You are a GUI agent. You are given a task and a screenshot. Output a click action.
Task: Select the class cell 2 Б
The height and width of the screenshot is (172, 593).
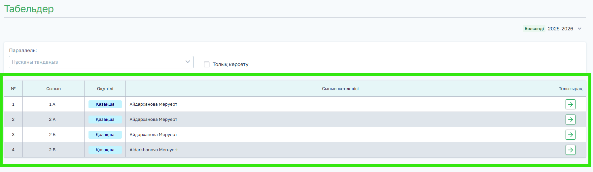(52, 135)
